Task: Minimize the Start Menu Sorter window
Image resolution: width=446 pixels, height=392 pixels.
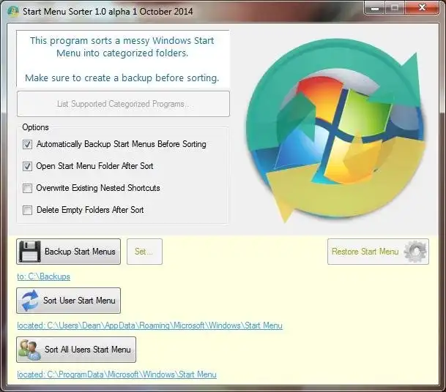Action: click(375, 8)
